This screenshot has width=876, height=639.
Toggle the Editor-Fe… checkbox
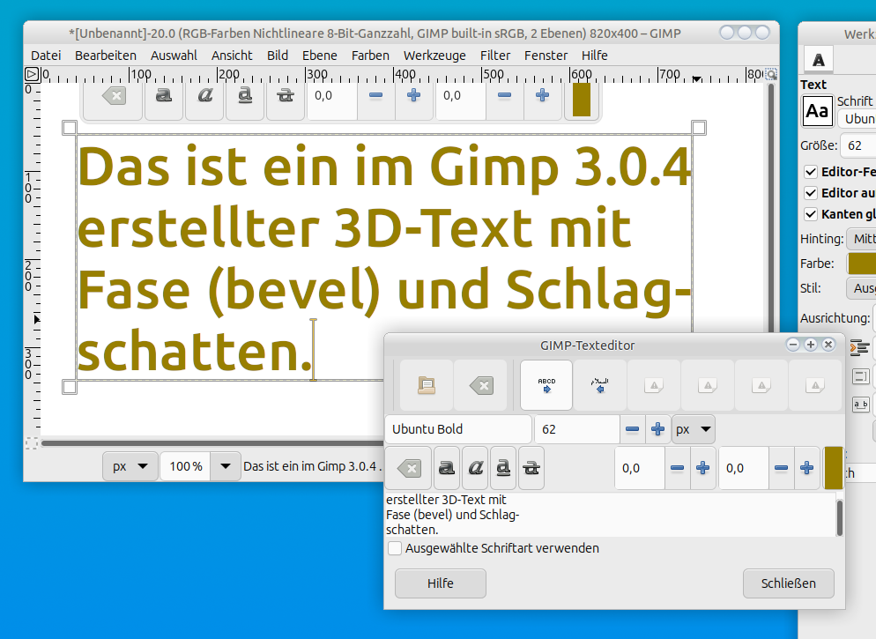[811, 172]
